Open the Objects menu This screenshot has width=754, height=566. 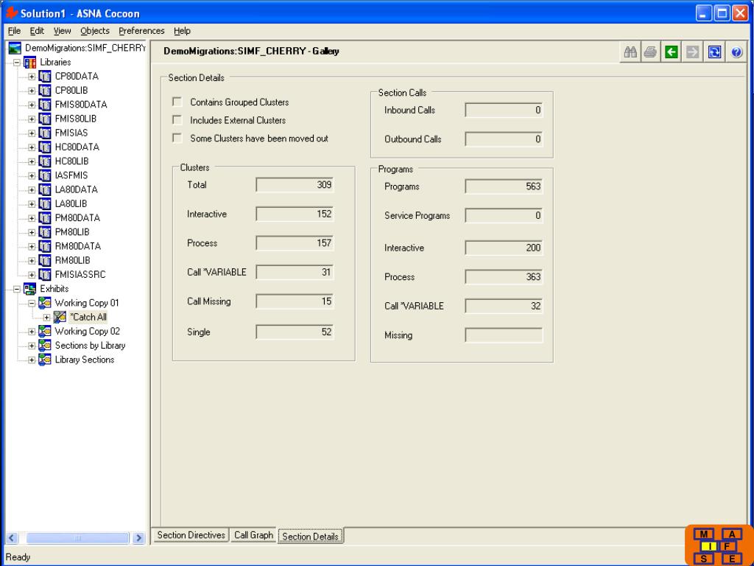click(x=95, y=31)
